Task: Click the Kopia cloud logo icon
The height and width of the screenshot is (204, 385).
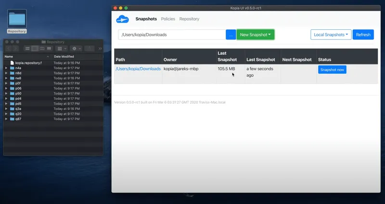Action: 122,19
